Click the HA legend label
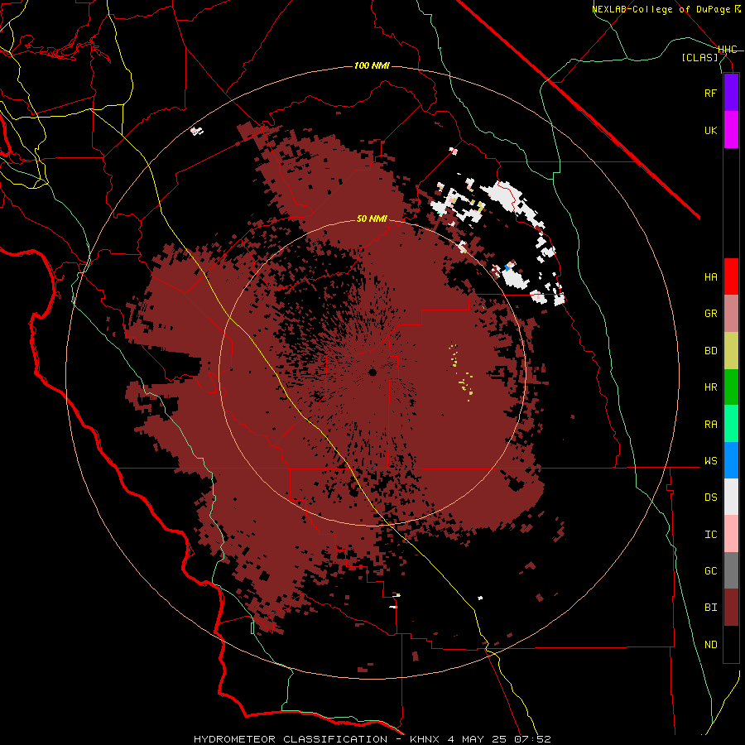745x745 pixels. coord(710,277)
